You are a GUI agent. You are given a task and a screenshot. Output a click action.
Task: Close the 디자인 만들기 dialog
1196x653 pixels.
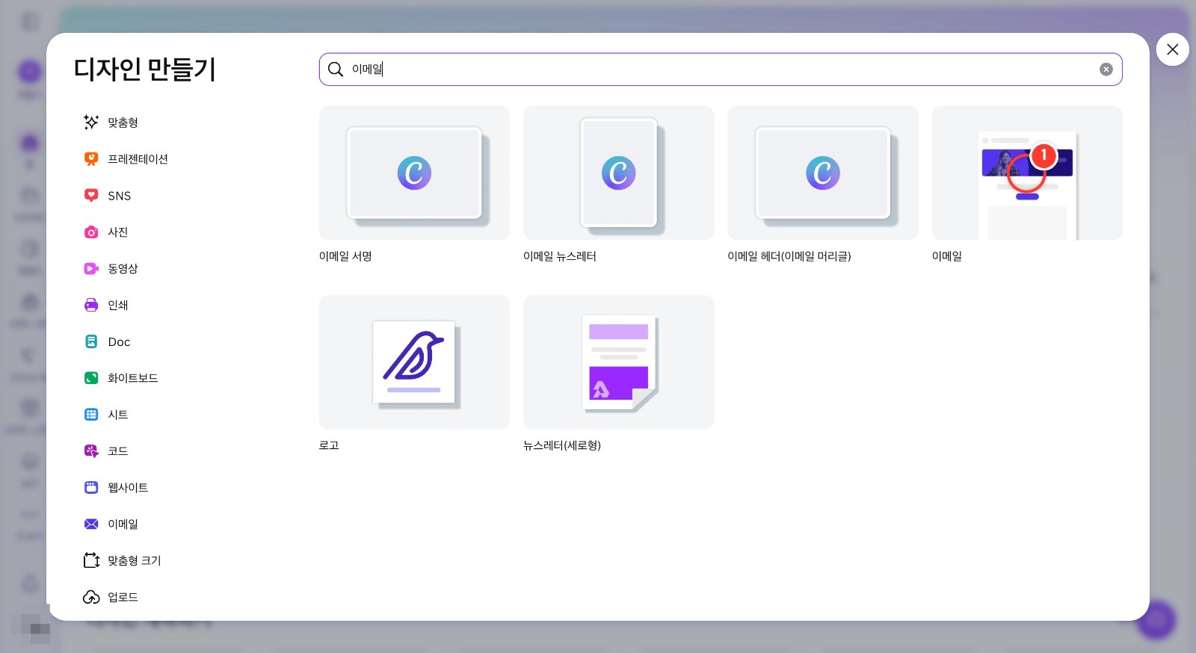pos(1172,49)
